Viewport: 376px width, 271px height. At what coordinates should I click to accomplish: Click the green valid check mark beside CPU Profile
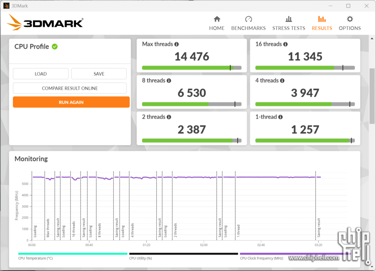tap(55, 47)
